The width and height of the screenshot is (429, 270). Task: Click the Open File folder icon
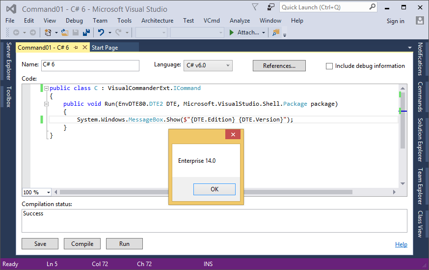[x=65, y=32]
